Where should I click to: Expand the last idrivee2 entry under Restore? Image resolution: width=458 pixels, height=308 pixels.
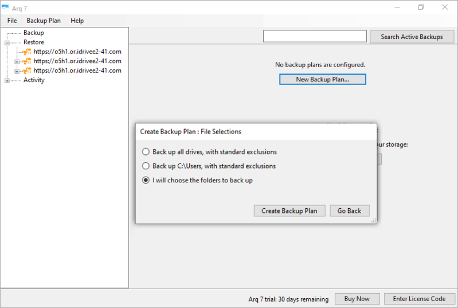coord(17,71)
